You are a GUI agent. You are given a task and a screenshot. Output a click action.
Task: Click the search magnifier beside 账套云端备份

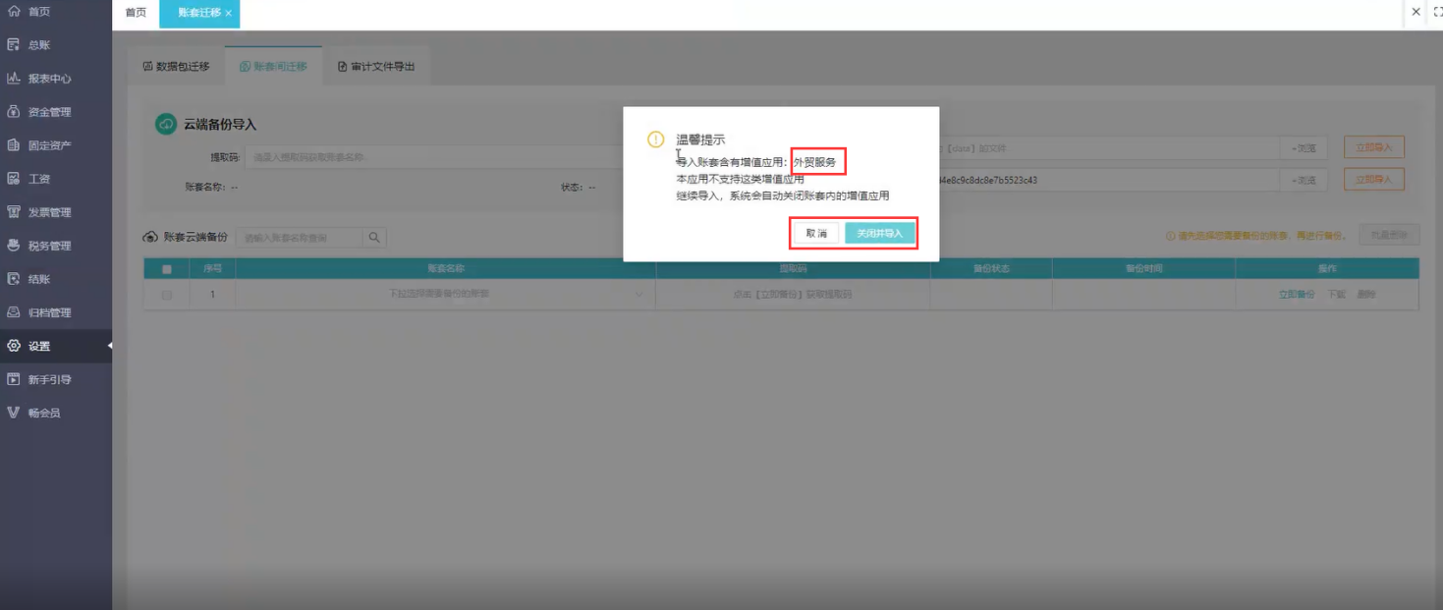374,238
